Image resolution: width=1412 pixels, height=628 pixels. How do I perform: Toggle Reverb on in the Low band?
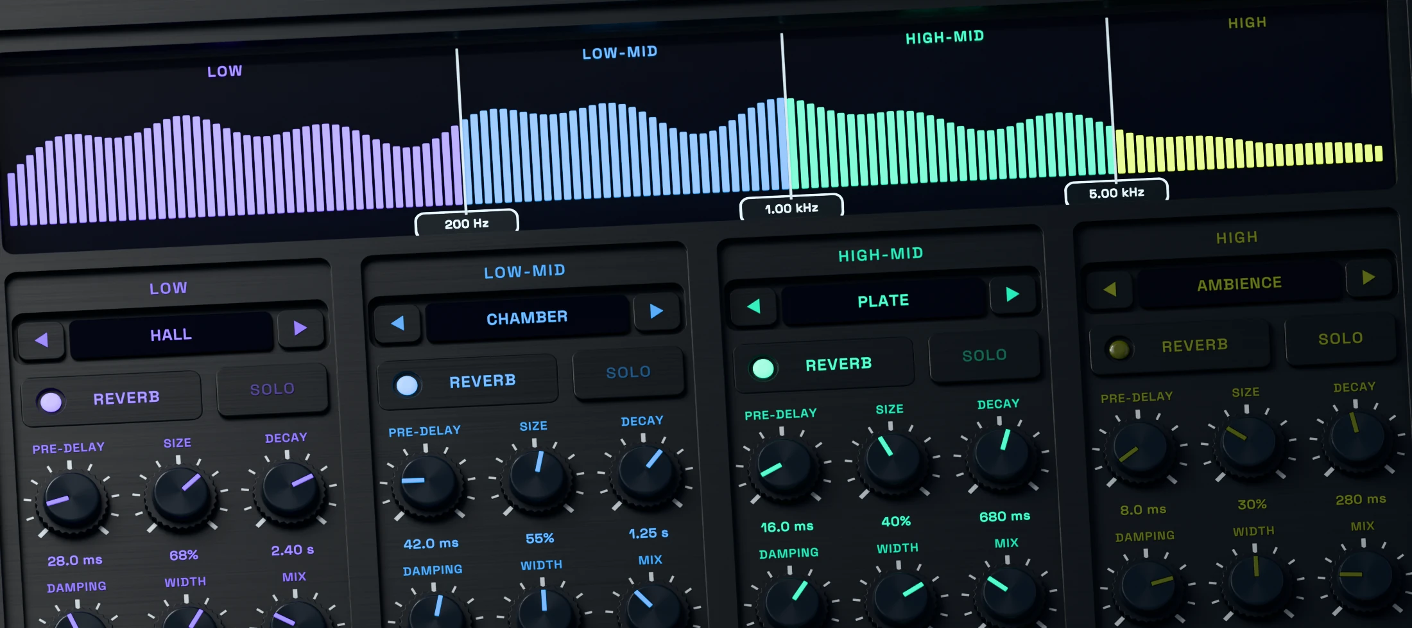coord(112,399)
